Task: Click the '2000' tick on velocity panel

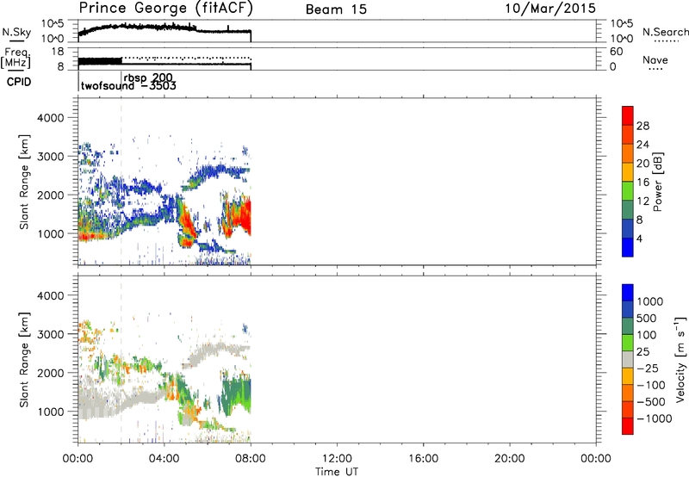Action: pos(50,373)
